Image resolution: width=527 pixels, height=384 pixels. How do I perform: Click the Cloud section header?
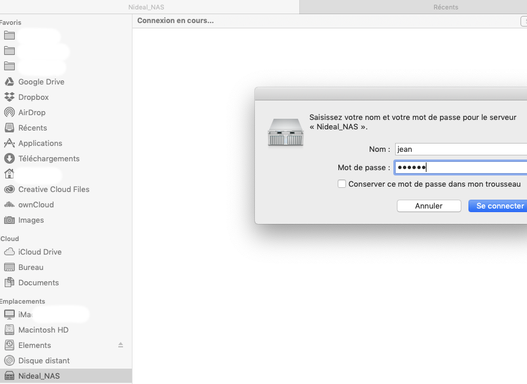(9, 239)
